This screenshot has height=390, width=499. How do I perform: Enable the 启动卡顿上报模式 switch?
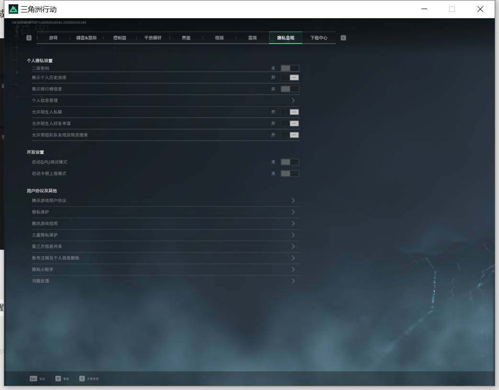pos(290,173)
